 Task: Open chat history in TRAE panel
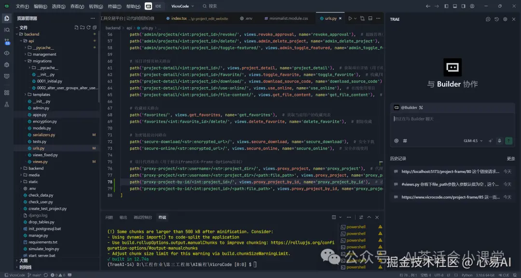point(496,19)
